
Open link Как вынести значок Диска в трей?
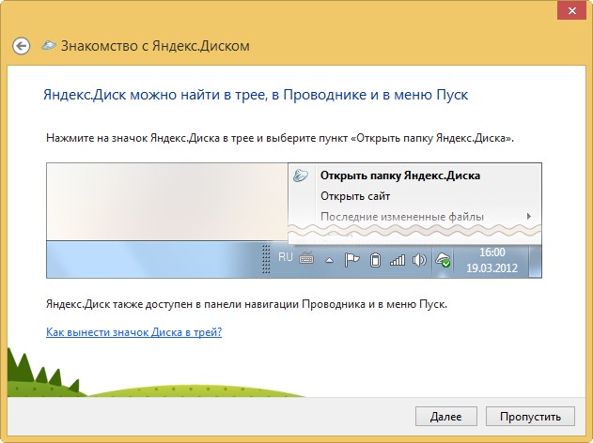pos(133,332)
